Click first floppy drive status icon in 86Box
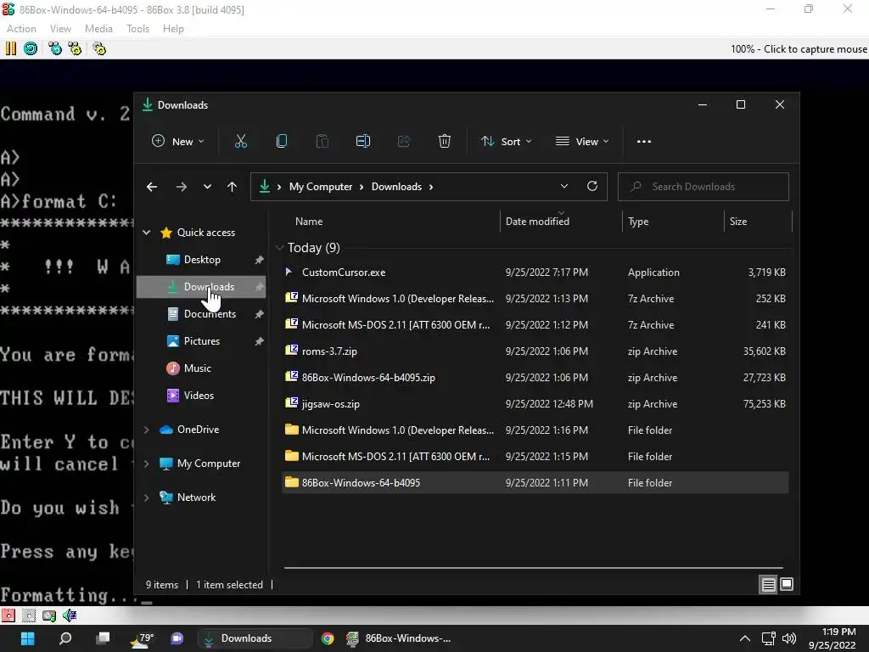The height and width of the screenshot is (652, 869). point(8,615)
